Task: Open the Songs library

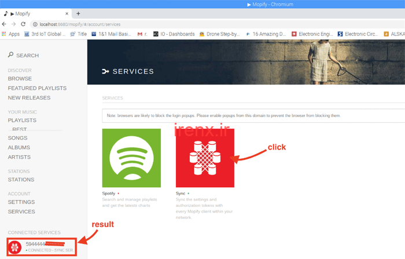Action: point(17,138)
